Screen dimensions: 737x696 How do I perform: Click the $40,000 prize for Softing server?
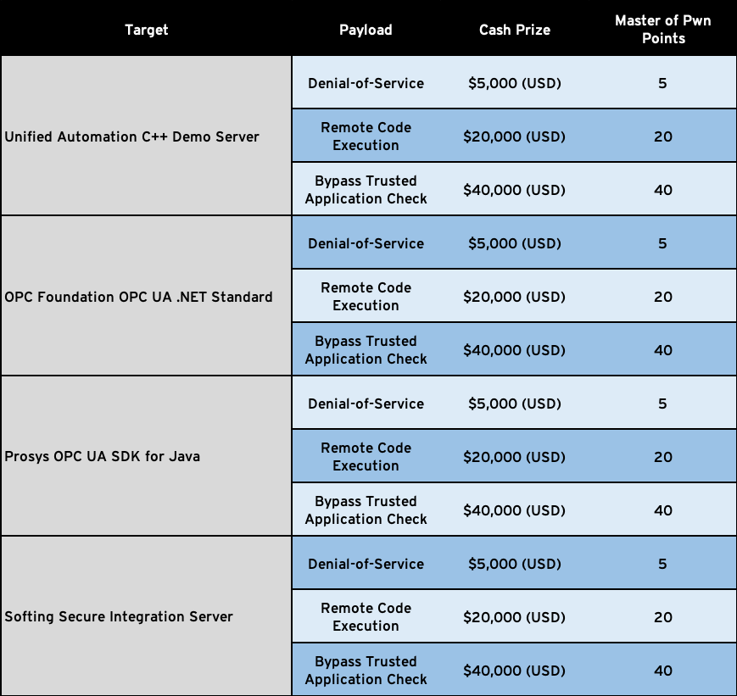coord(514,671)
